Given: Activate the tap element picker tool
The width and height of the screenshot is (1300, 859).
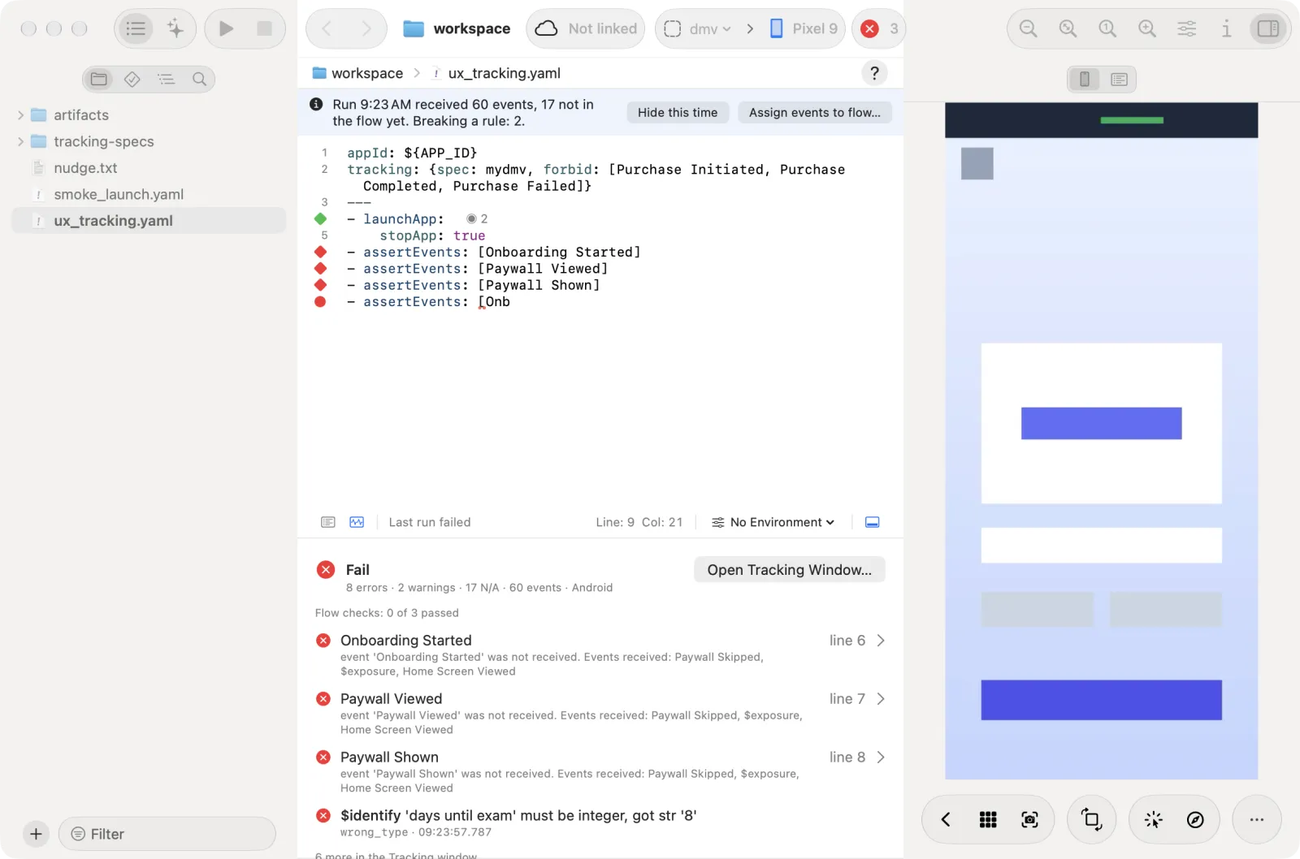Looking at the screenshot, I should (x=1153, y=819).
